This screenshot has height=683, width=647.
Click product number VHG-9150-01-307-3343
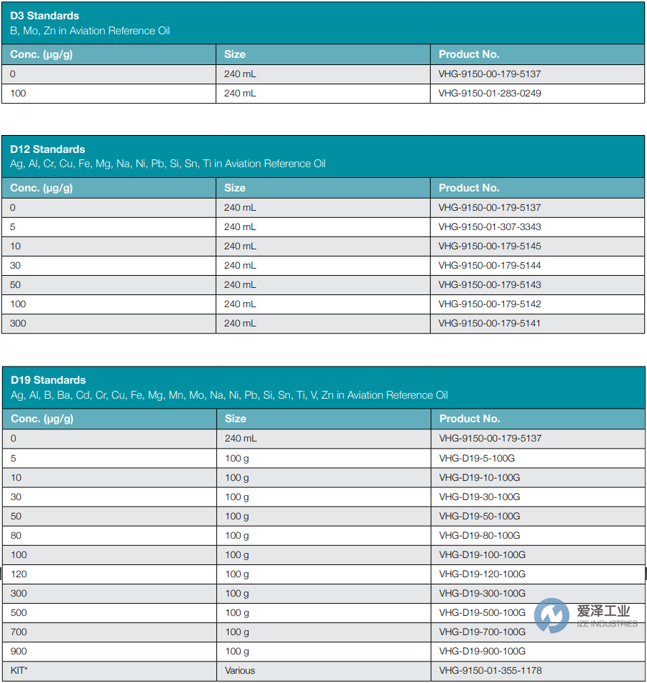[x=490, y=227]
